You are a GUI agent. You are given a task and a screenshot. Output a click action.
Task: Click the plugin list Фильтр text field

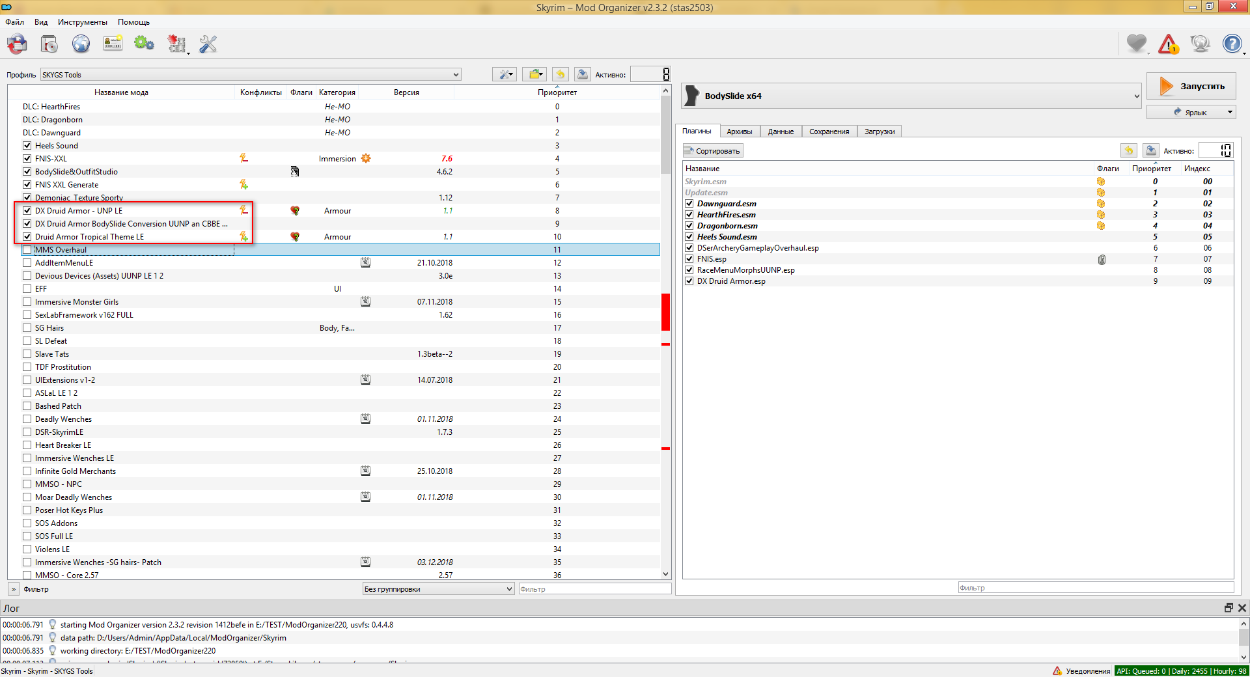click(x=1096, y=588)
